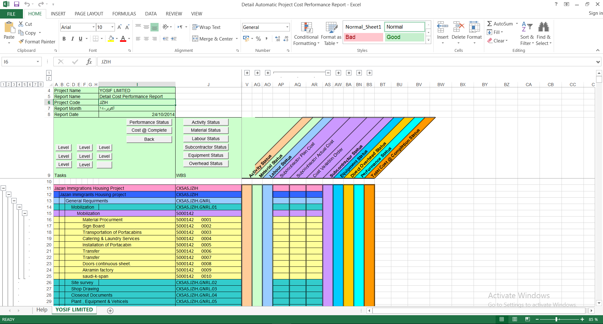Open the YOSIF LIMITED sheet tab
Screen dimensions: 603x324
[x=74, y=310]
